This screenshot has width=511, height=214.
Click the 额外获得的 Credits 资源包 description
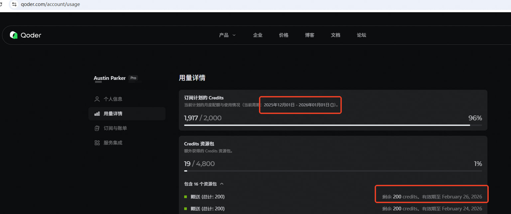(209, 151)
